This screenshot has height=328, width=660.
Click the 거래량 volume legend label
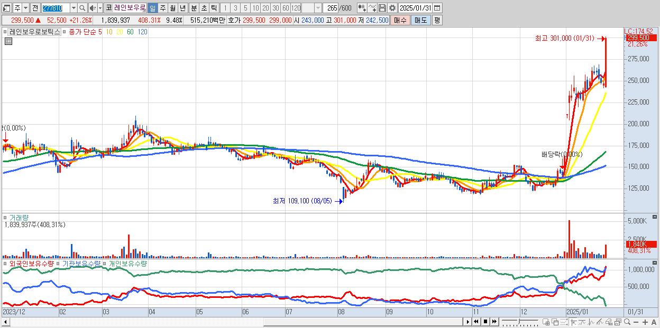(19, 217)
